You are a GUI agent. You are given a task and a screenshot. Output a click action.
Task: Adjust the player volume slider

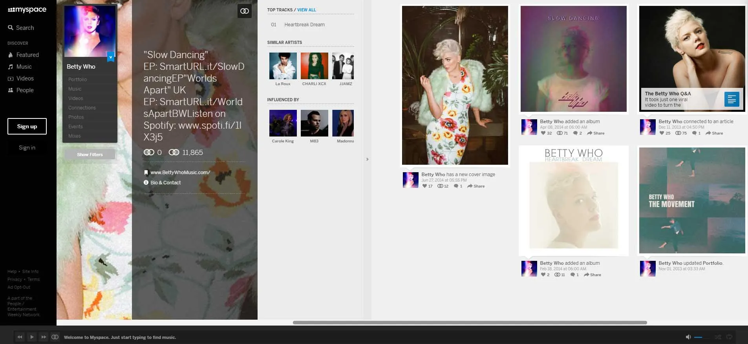pos(702,337)
